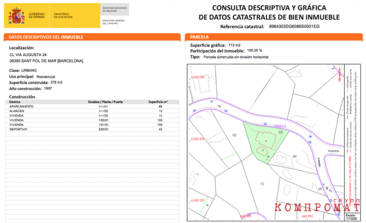
Task: Click location code '1/-1/03'
Action: pos(103,116)
